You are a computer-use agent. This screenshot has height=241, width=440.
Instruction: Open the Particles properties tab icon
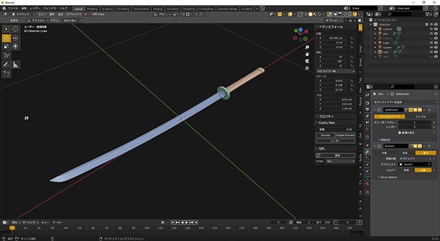coord(367,158)
